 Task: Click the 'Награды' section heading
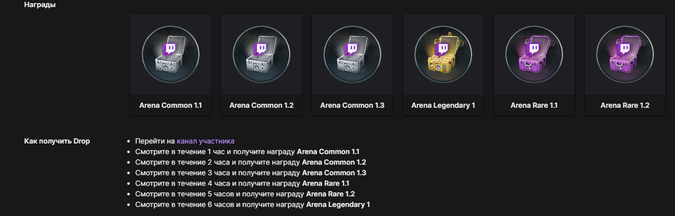coord(40,5)
